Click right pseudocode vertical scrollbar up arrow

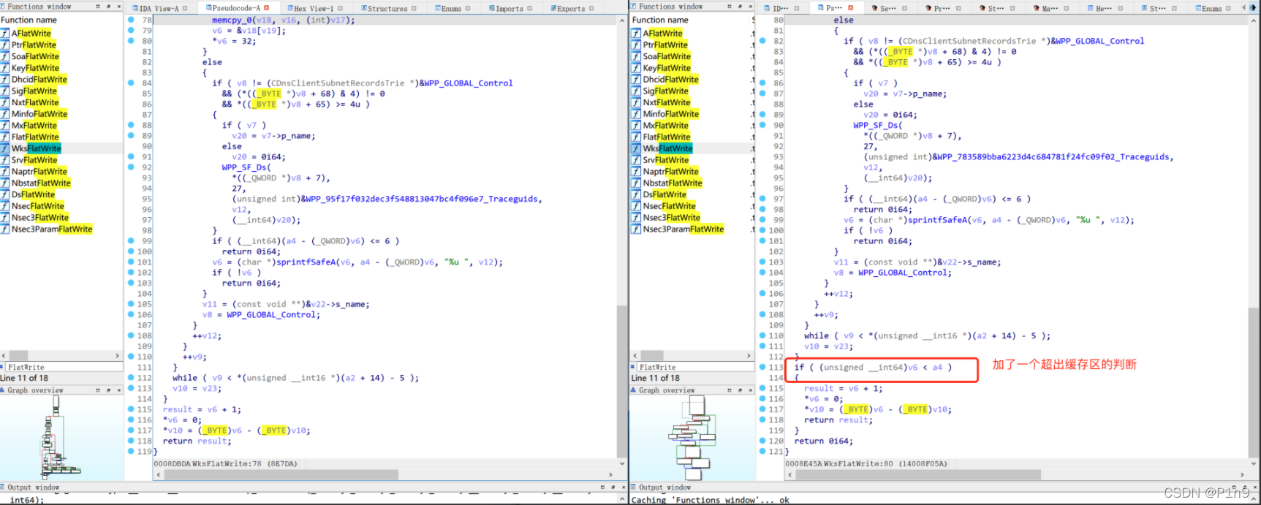[x=1254, y=20]
